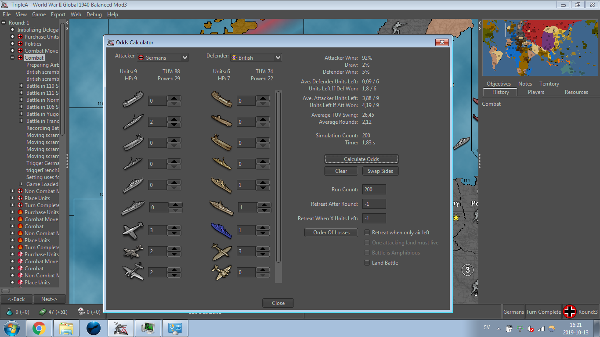The height and width of the screenshot is (337, 600).
Task: Expand the Purchase Units node under Round 1
Action: 13,37
